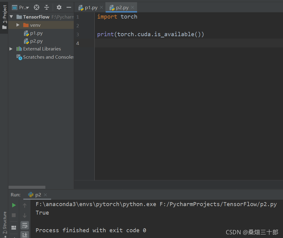Expand External Libraries node

pyautogui.click(x=11, y=49)
